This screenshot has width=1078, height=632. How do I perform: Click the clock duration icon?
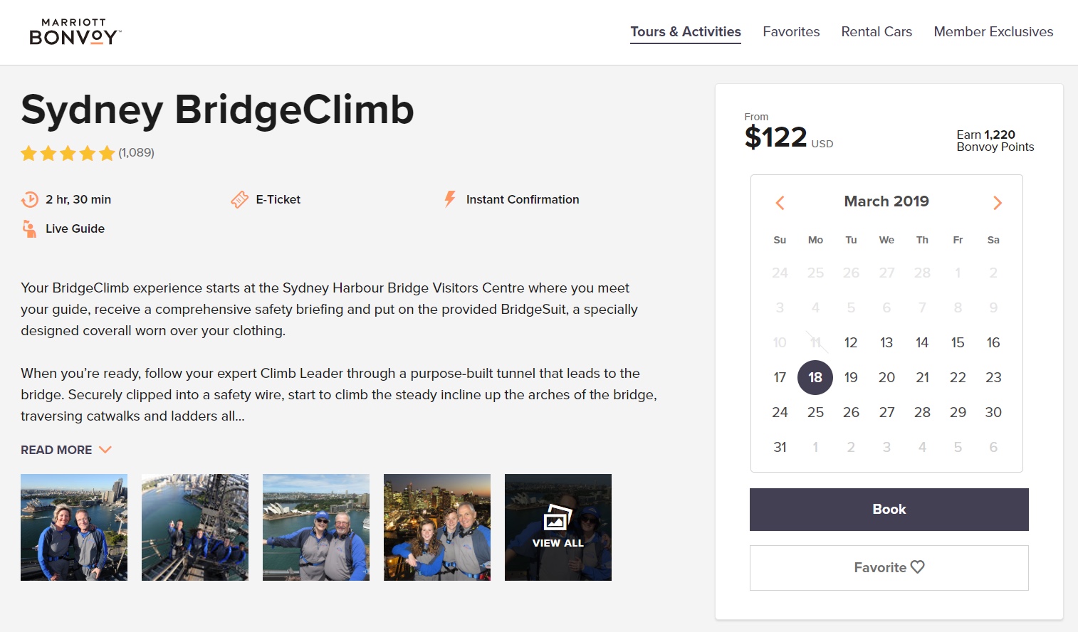click(29, 199)
